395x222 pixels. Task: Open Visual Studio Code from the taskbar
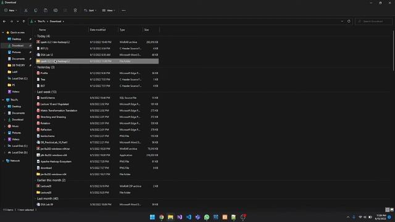point(189,217)
